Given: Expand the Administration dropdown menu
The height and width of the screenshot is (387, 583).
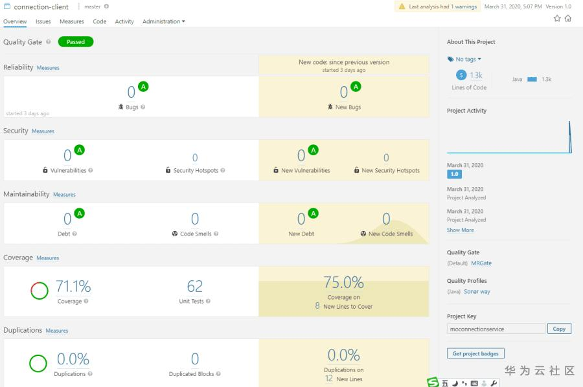Looking at the screenshot, I should click(x=164, y=21).
